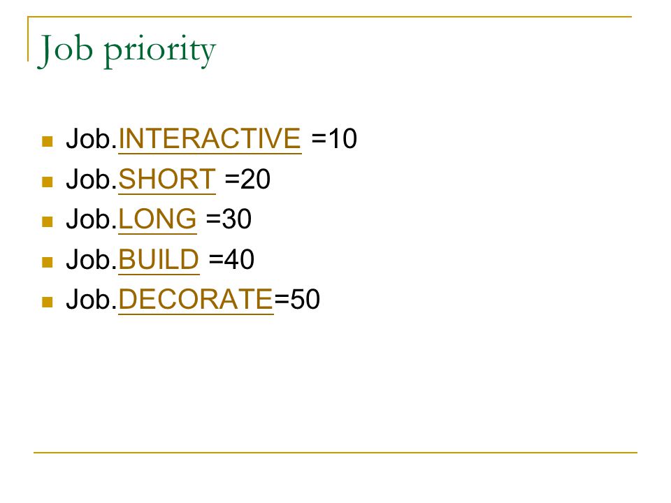Open the INTERACTIVE hyperlink

click(x=210, y=138)
